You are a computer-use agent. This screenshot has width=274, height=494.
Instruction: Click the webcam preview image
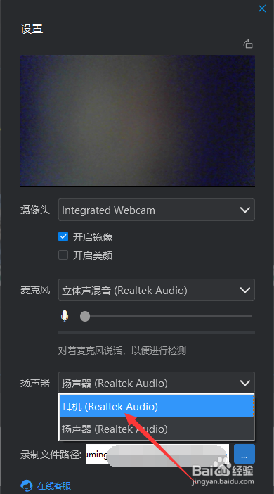point(138,121)
